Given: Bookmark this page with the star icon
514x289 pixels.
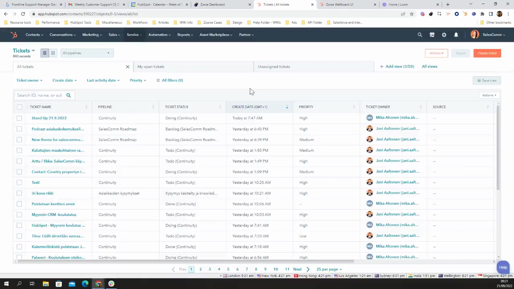Looking at the screenshot, I should (412, 14).
